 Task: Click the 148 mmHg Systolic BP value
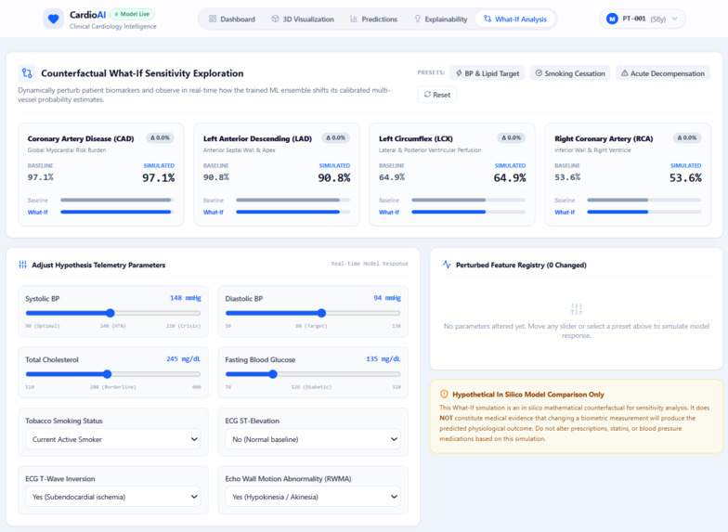[186, 298]
